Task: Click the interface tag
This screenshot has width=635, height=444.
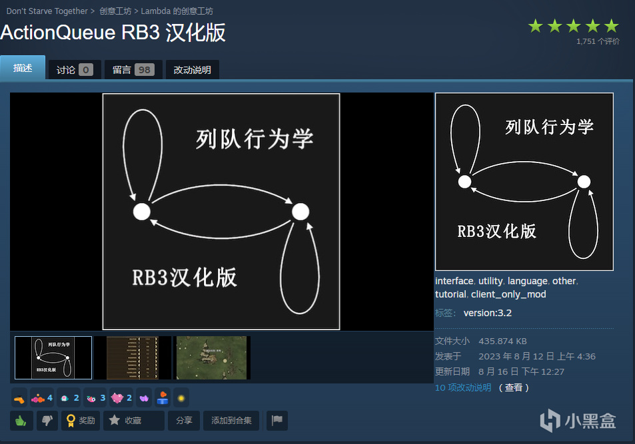Action: [x=454, y=281]
